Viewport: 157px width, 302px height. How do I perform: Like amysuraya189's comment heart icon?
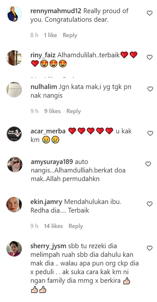(148, 164)
